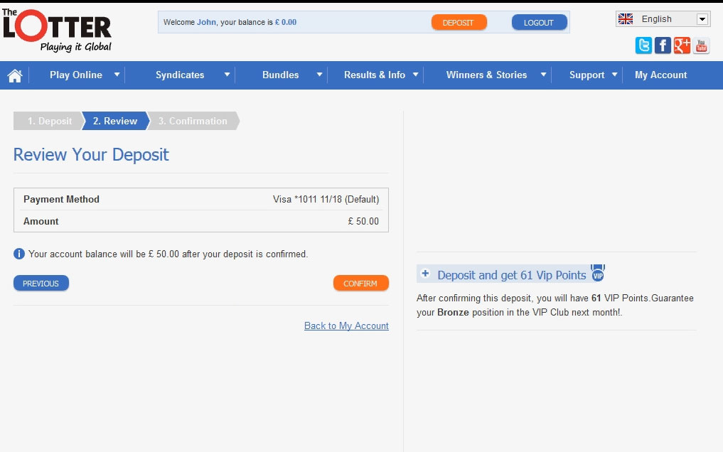Click the TheLotter logo
Viewport: 723px width, 452px height.
[57, 28]
